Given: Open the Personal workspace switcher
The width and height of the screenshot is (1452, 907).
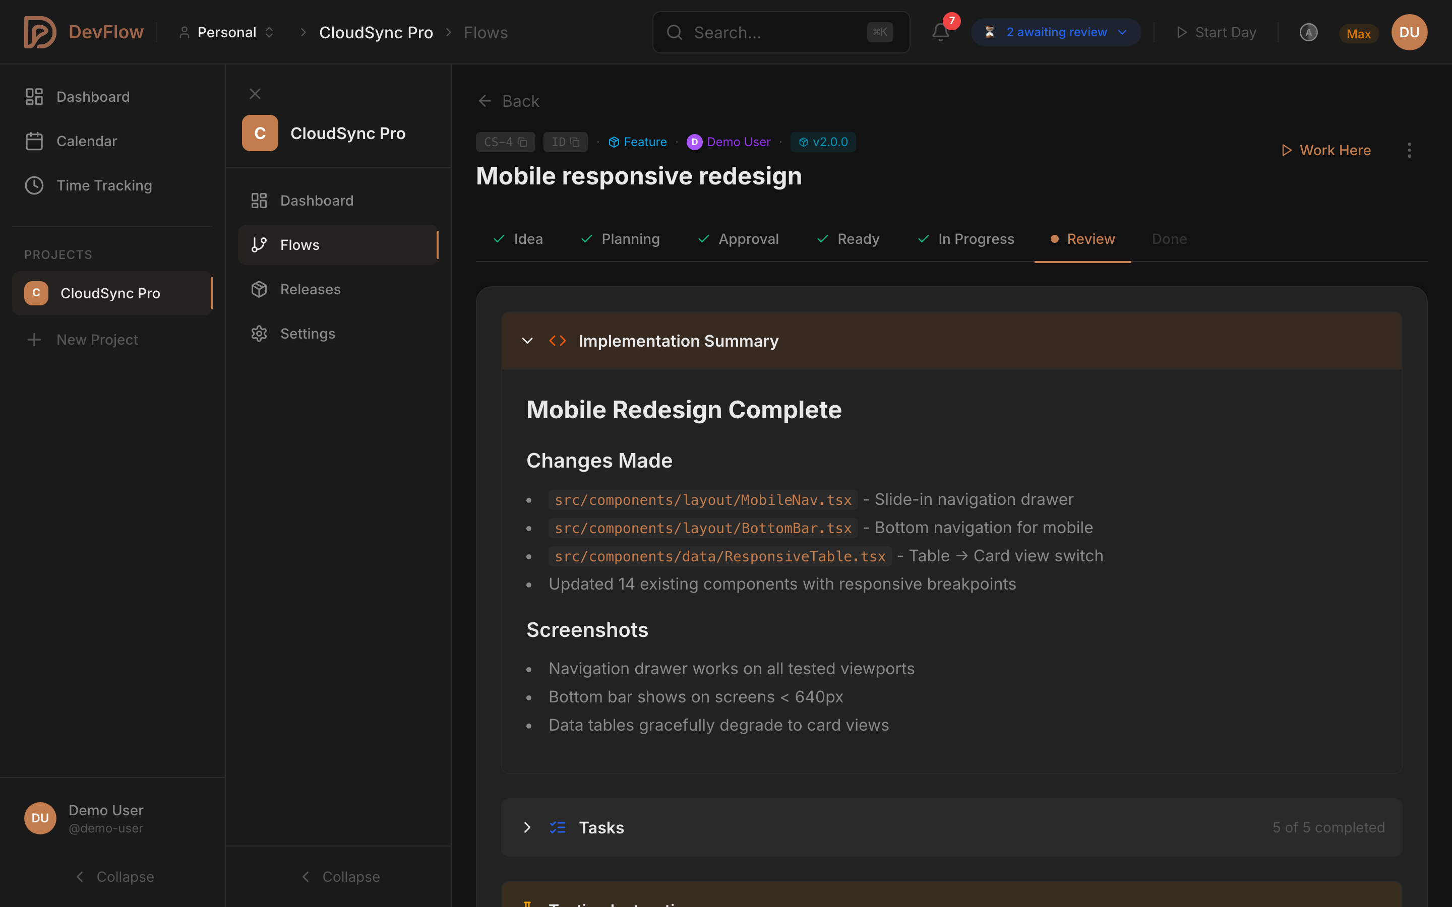Looking at the screenshot, I should point(226,32).
